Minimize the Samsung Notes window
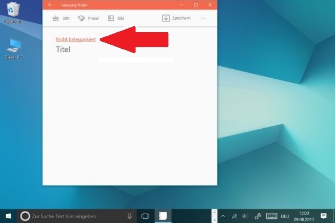This screenshot has height=223, width=335. [x=182, y=5]
